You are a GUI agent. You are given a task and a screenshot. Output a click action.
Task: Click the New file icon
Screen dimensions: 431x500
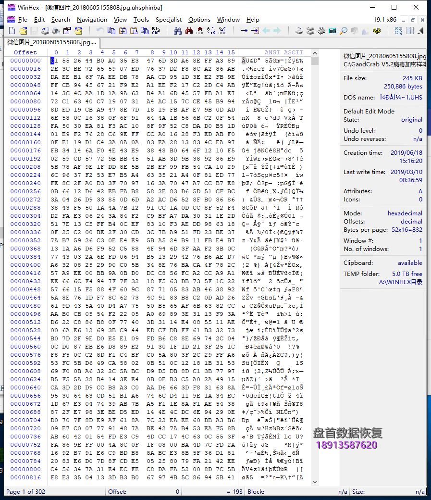pyautogui.click(x=12, y=31)
